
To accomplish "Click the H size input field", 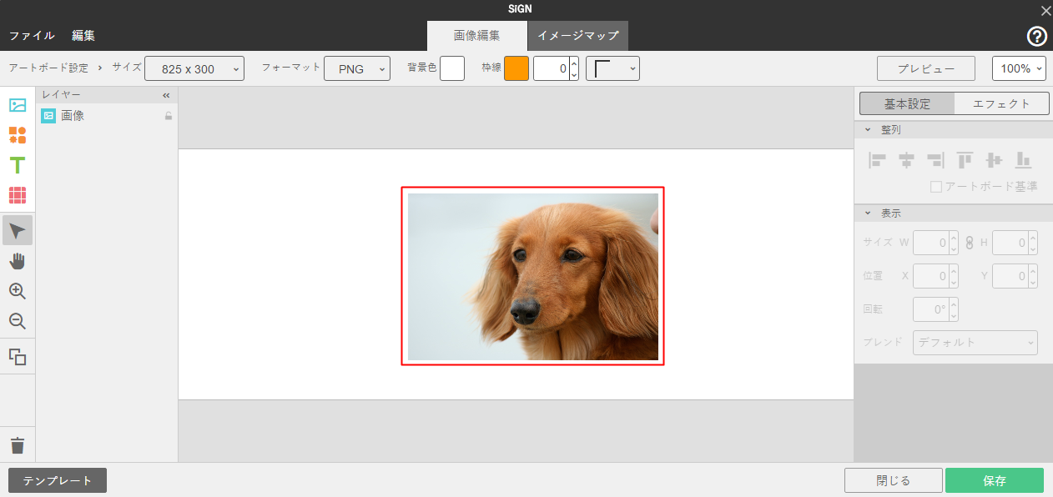I will pyautogui.click(x=1010, y=243).
